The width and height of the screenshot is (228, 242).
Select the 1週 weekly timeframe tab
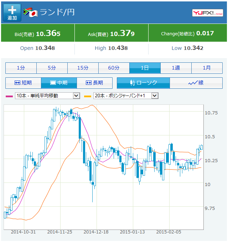(x=176, y=68)
